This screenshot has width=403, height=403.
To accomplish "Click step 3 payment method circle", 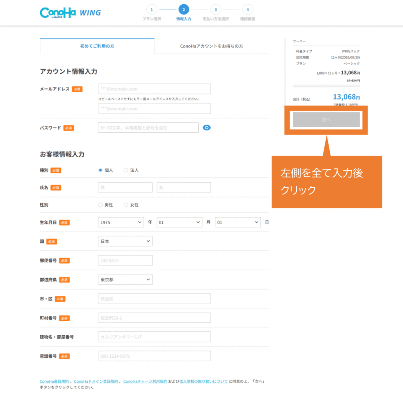I will [x=215, y=9].
